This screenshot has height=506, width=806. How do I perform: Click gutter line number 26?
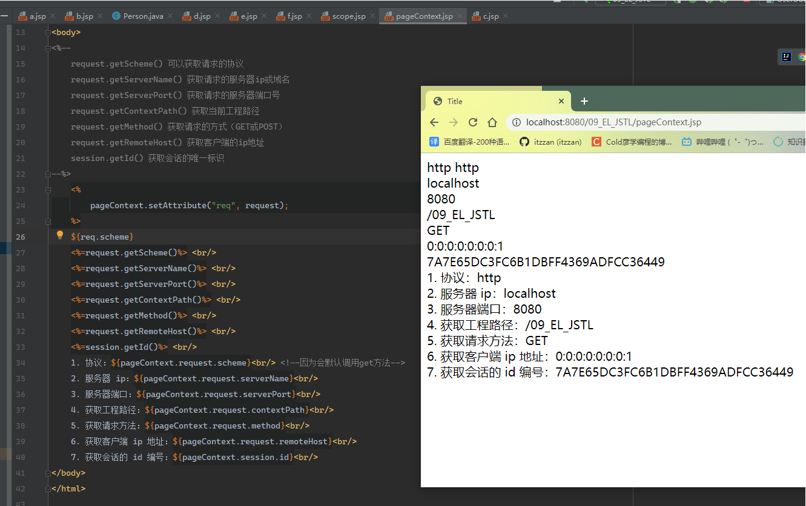click(21, 237)
